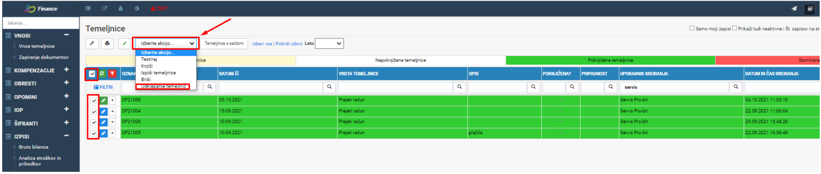The width and height of the screenshot is (821, 174).
Task: Enable 'Samo moji zapisi' checkbox
Action: [692, 28]
